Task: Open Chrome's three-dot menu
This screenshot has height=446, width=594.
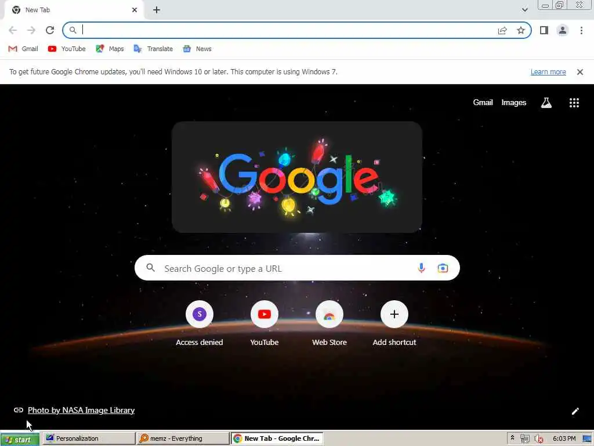Action: point(581,30)
